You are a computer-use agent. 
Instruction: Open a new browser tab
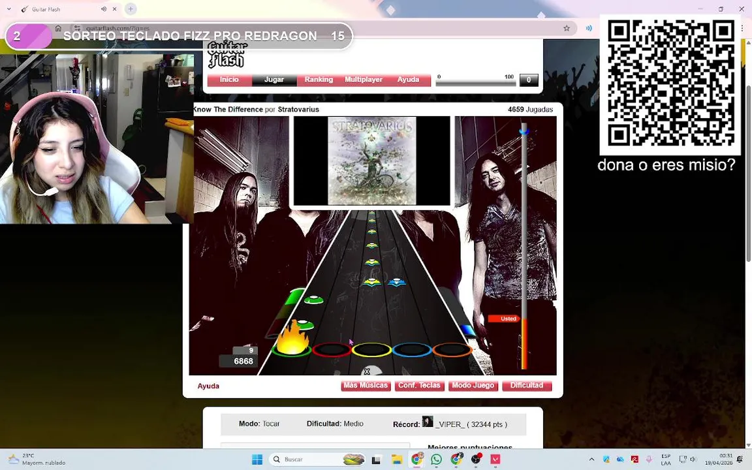131,8
